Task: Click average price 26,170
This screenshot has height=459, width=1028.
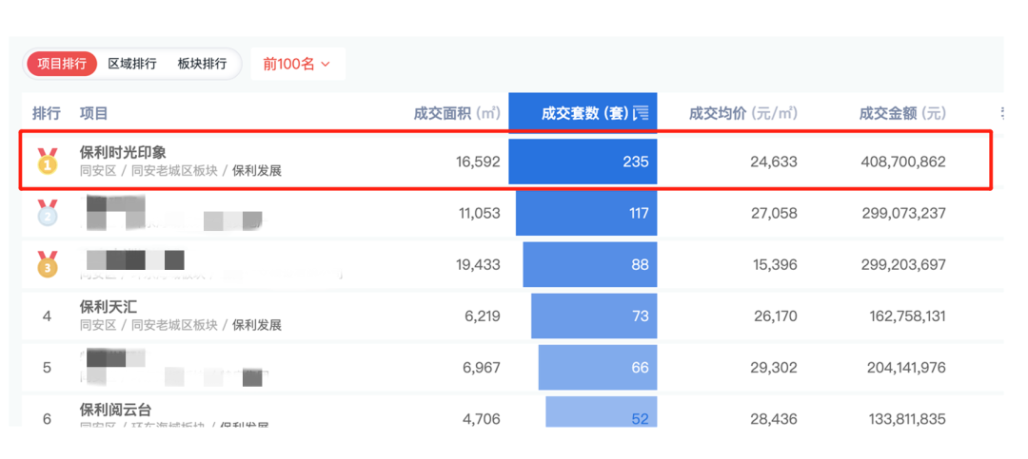Action: pos(774,316)
